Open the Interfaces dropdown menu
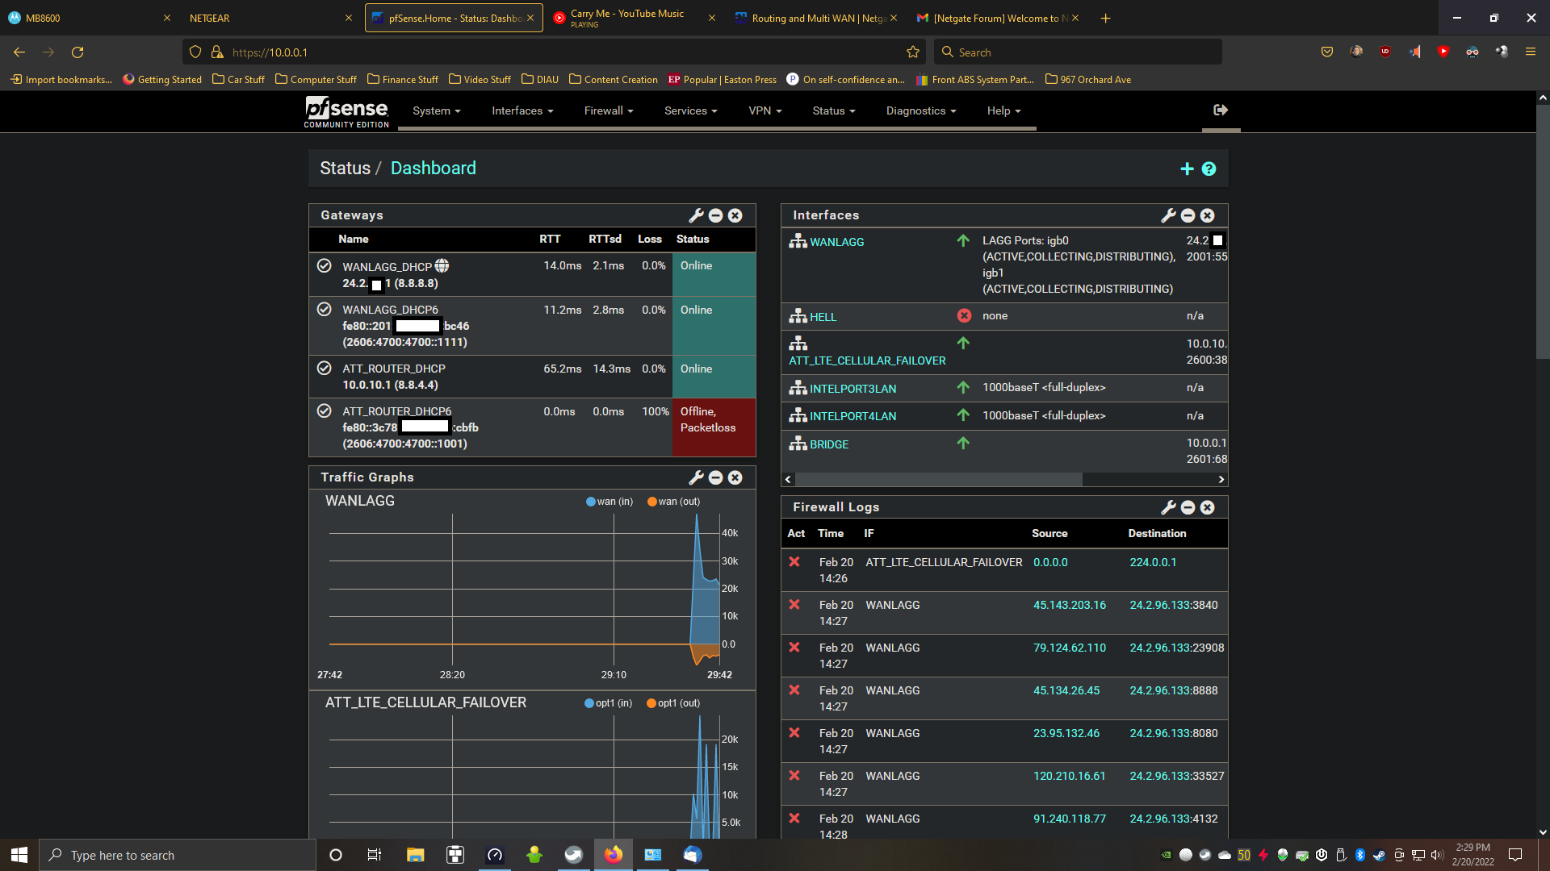 pyautogui.click(x=522, y=111)
